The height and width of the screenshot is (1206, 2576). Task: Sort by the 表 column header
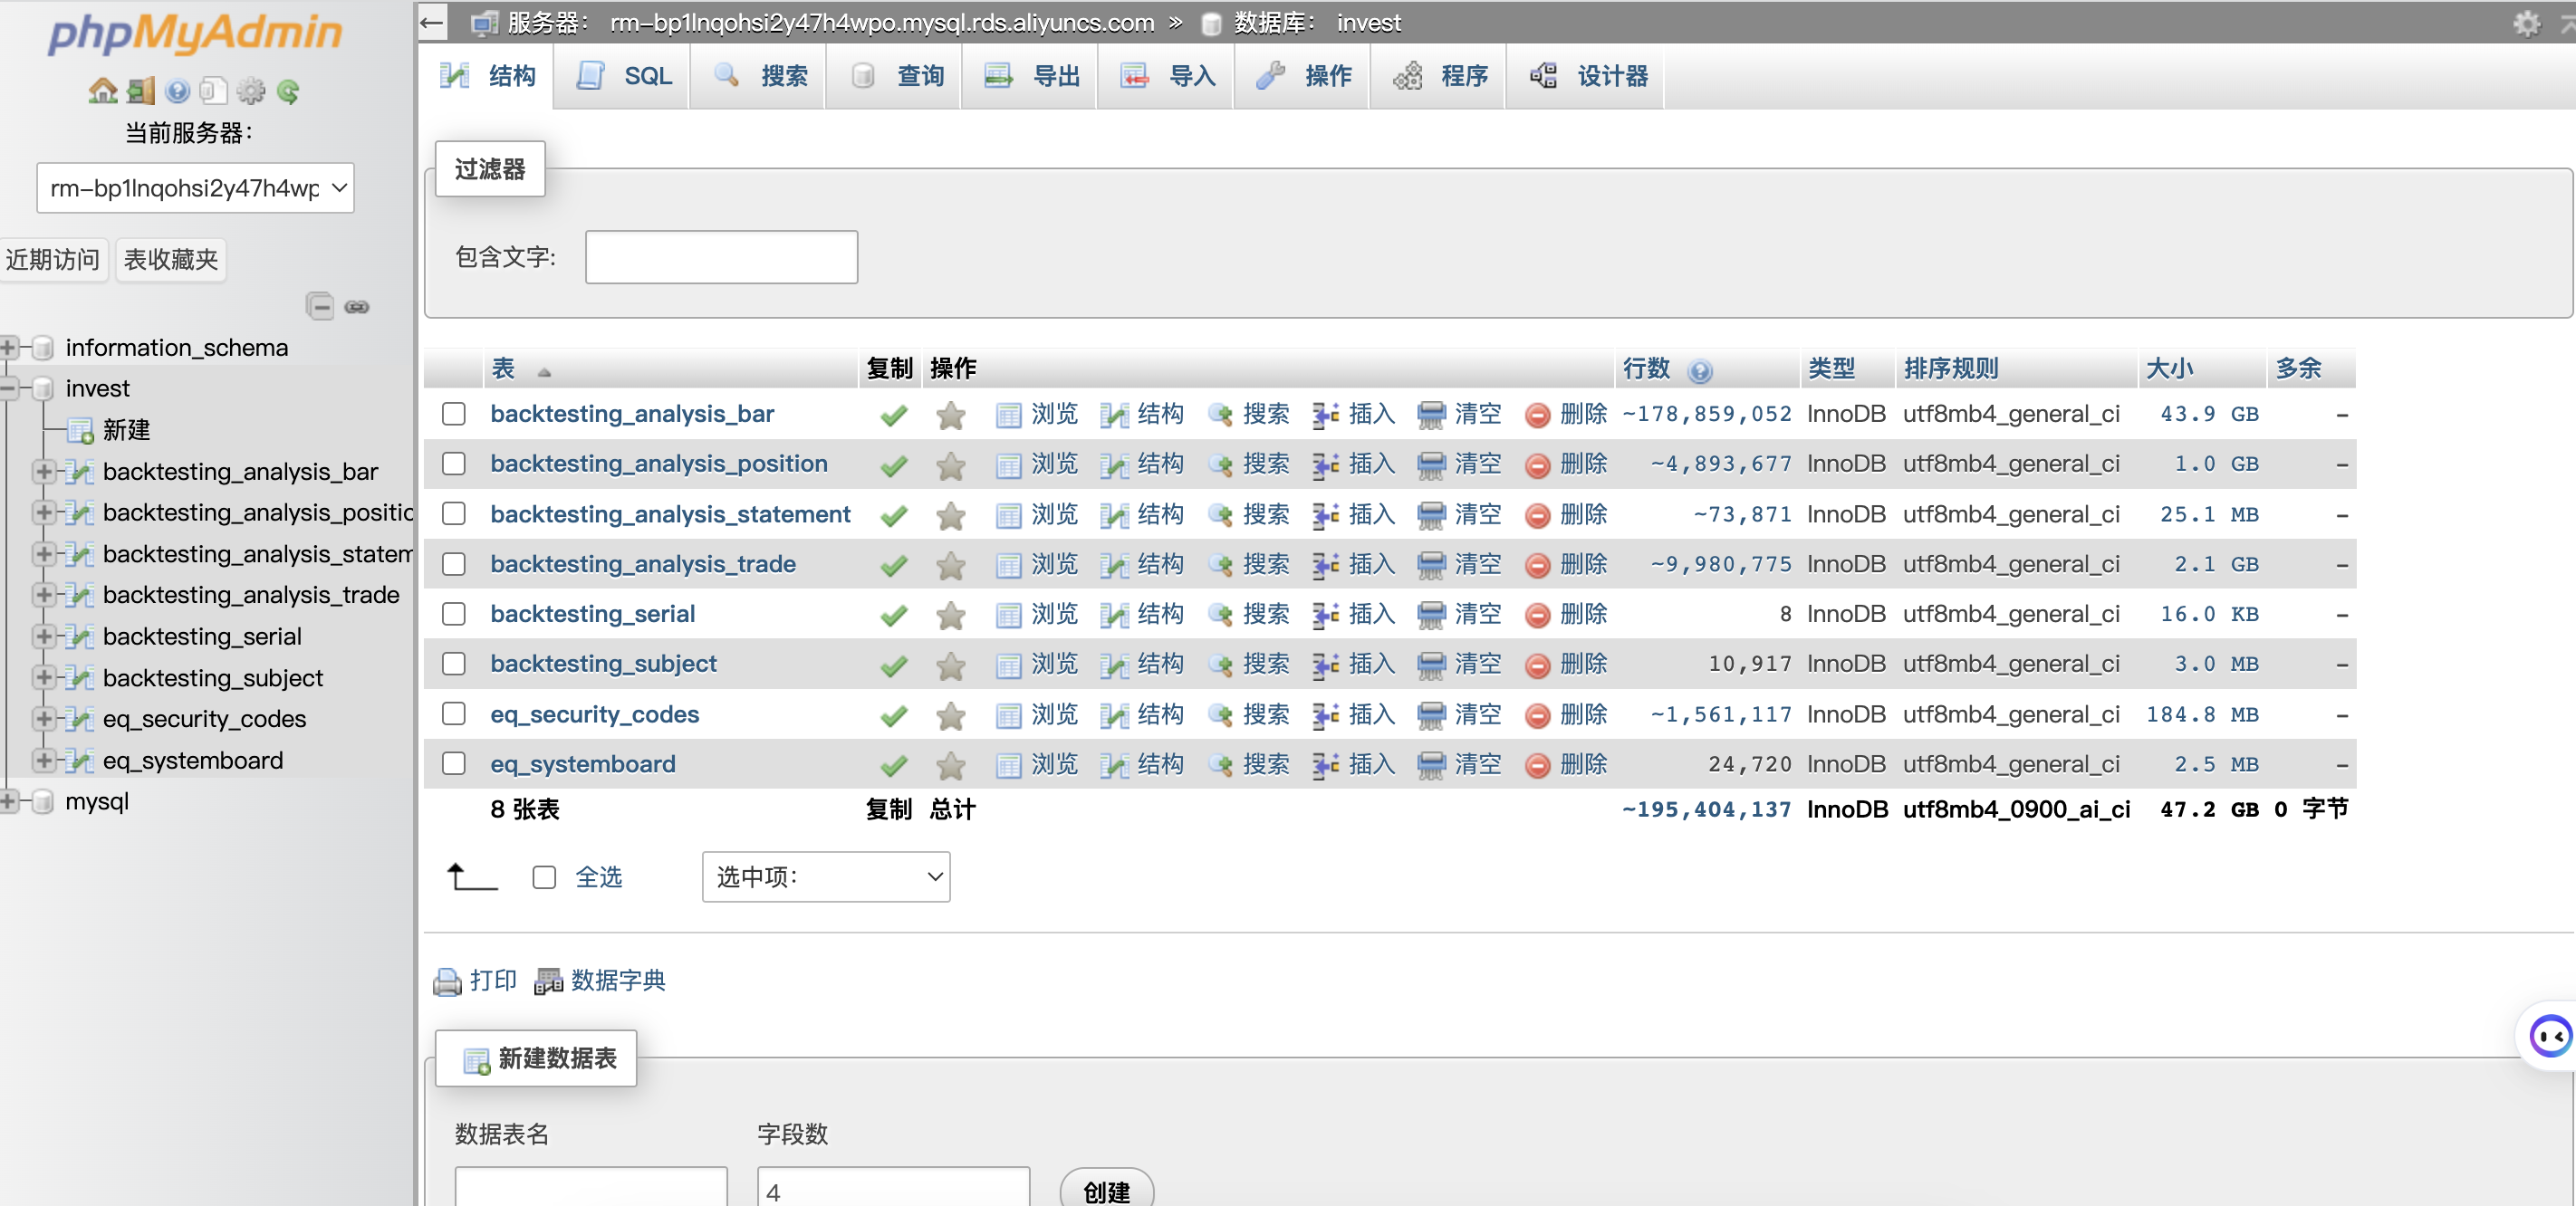coord(503,369)
